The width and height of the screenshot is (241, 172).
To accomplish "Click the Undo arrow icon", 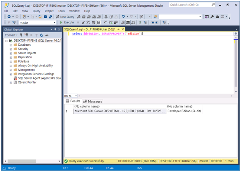I will pos(123,17).
